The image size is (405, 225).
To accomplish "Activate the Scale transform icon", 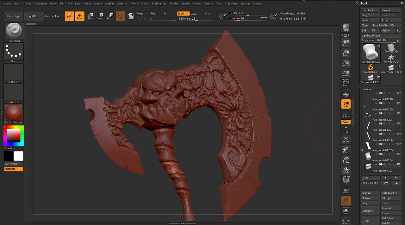I will point(100,16).
